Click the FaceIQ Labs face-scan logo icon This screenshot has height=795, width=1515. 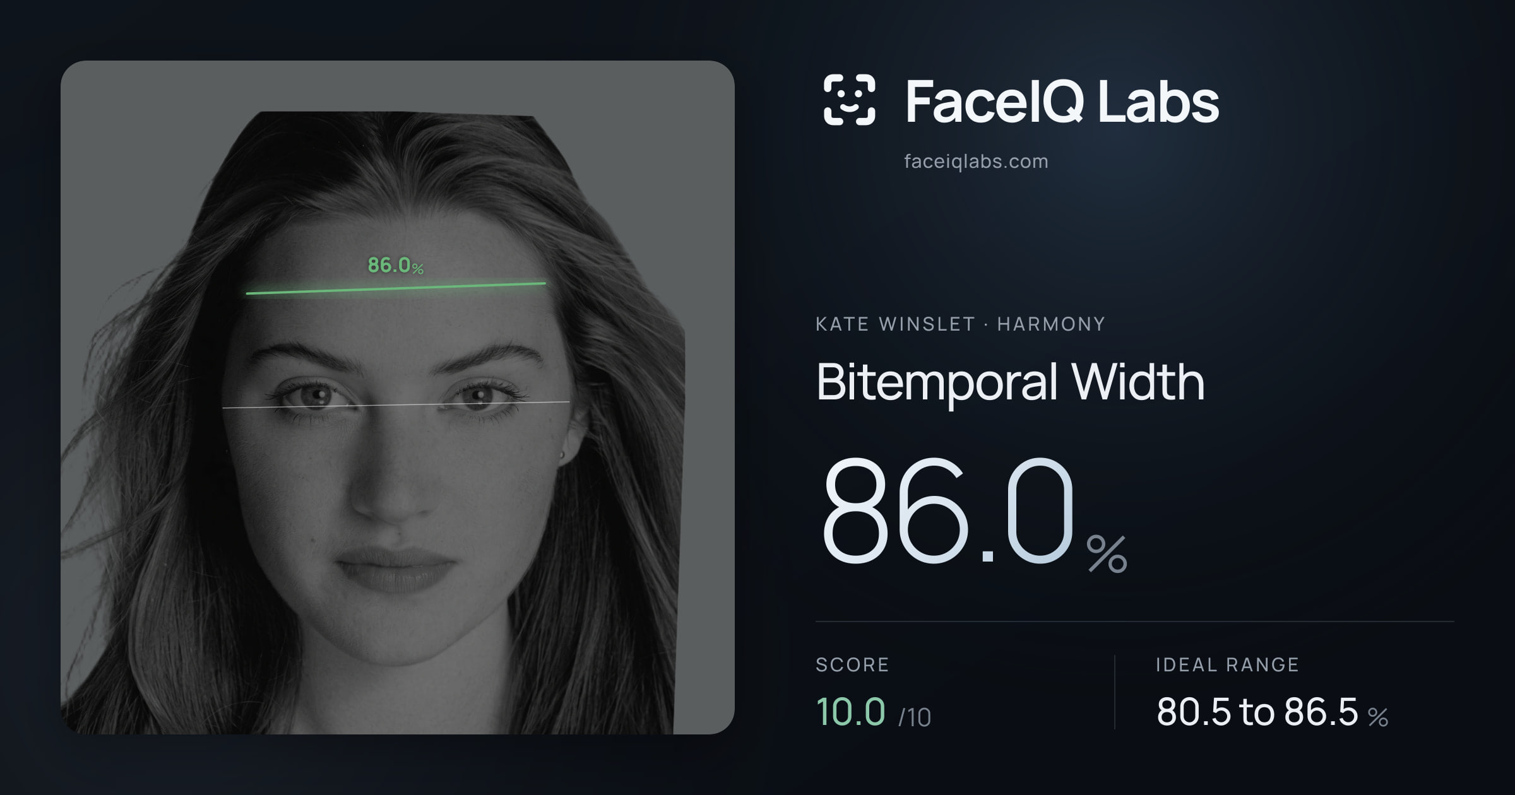pos(849,100)
